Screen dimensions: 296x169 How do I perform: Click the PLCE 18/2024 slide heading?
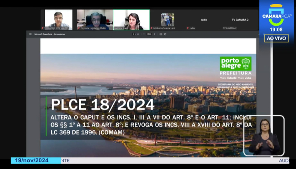tap(103, 104)
